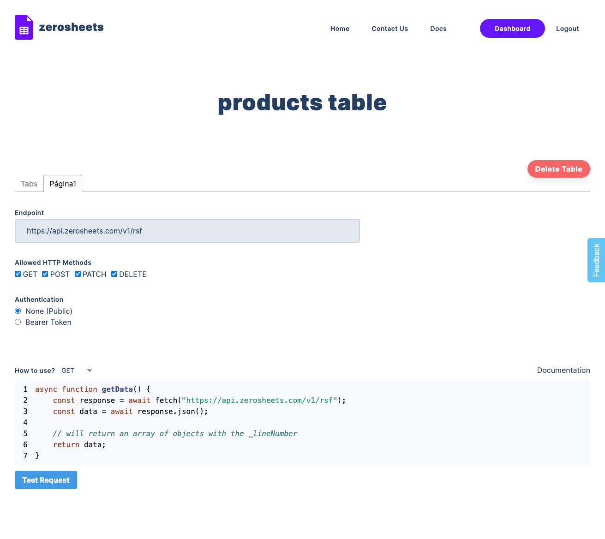This screenshot has height=539, width=605.
Task: Toggle the PATCH method checkbox
Action: point(78,274)
